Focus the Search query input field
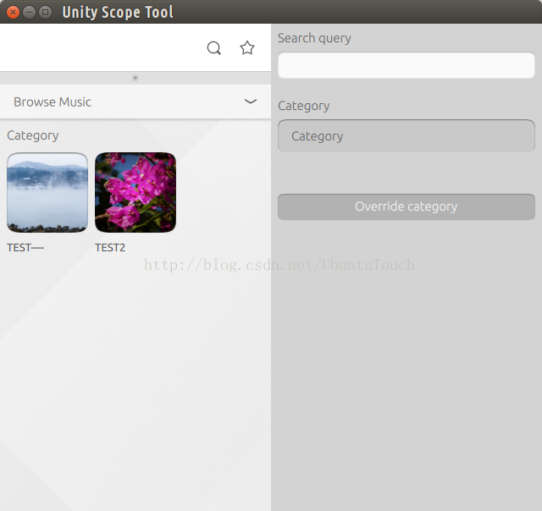 (406, 65)
